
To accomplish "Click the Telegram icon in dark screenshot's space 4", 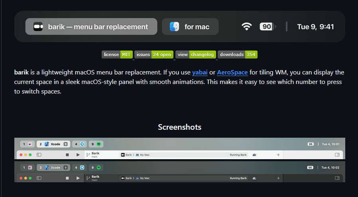I will click(82, 168).
